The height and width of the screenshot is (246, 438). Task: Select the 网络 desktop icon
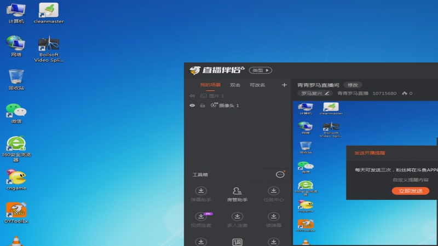(16, 46)
